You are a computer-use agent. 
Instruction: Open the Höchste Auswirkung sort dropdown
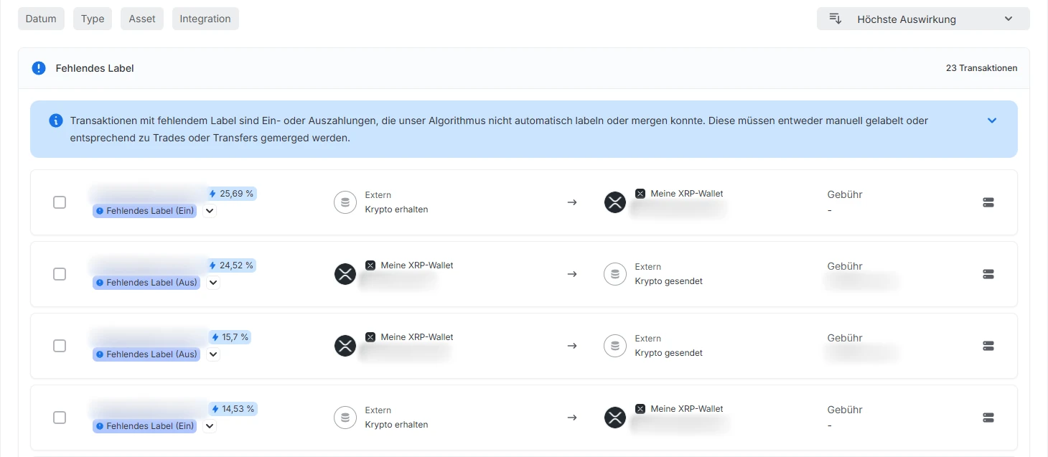(923, 19)
